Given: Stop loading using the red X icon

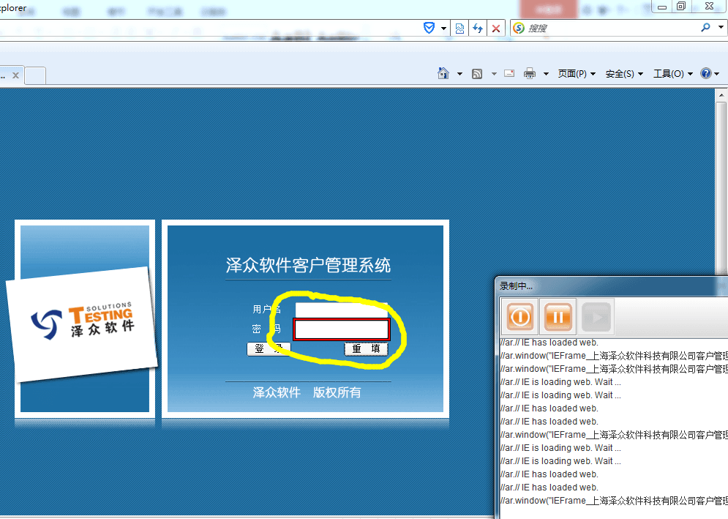Looking at the screenshot, I should coord(496,29).
